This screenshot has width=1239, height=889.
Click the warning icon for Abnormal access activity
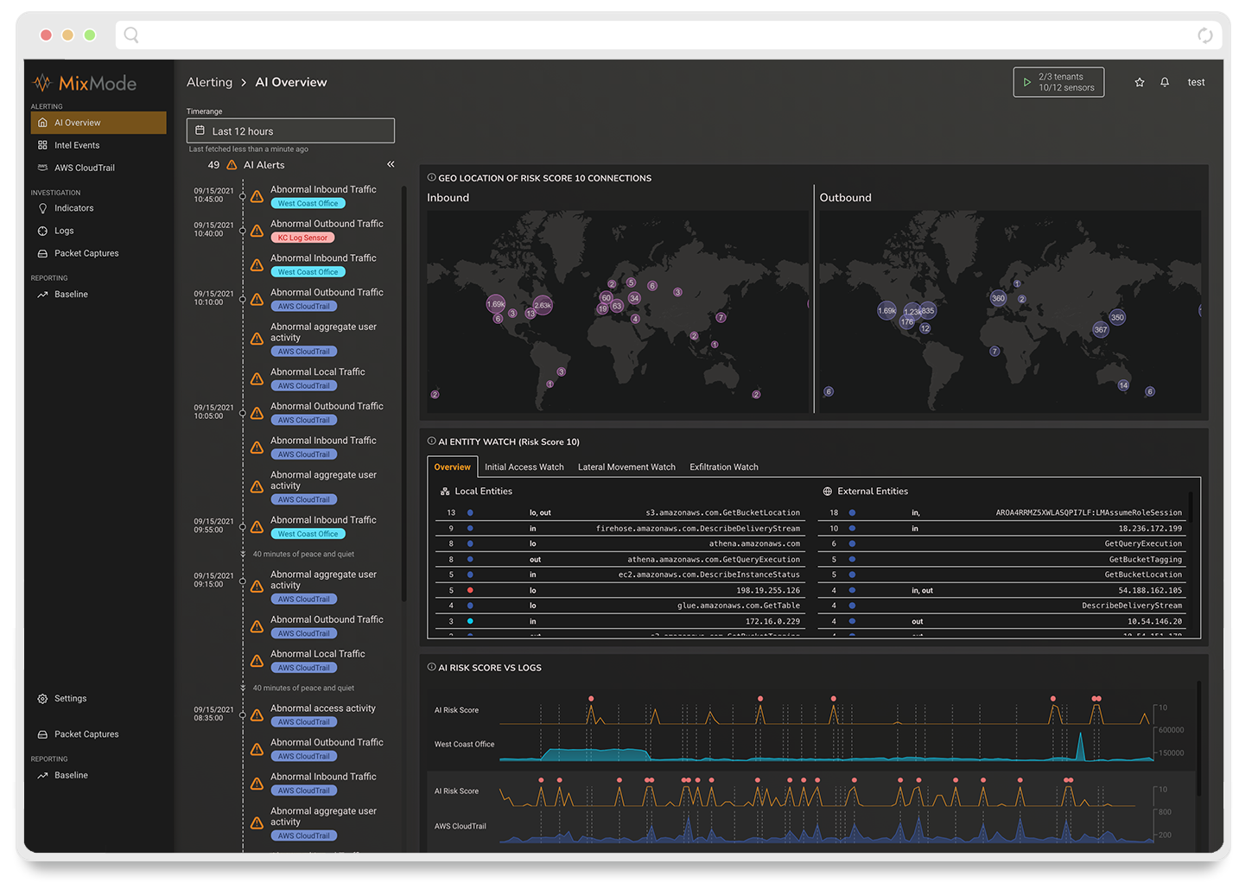(257, 715)
